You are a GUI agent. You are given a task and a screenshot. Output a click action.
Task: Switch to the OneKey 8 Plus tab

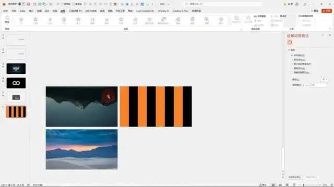click(x=180, y=11)
